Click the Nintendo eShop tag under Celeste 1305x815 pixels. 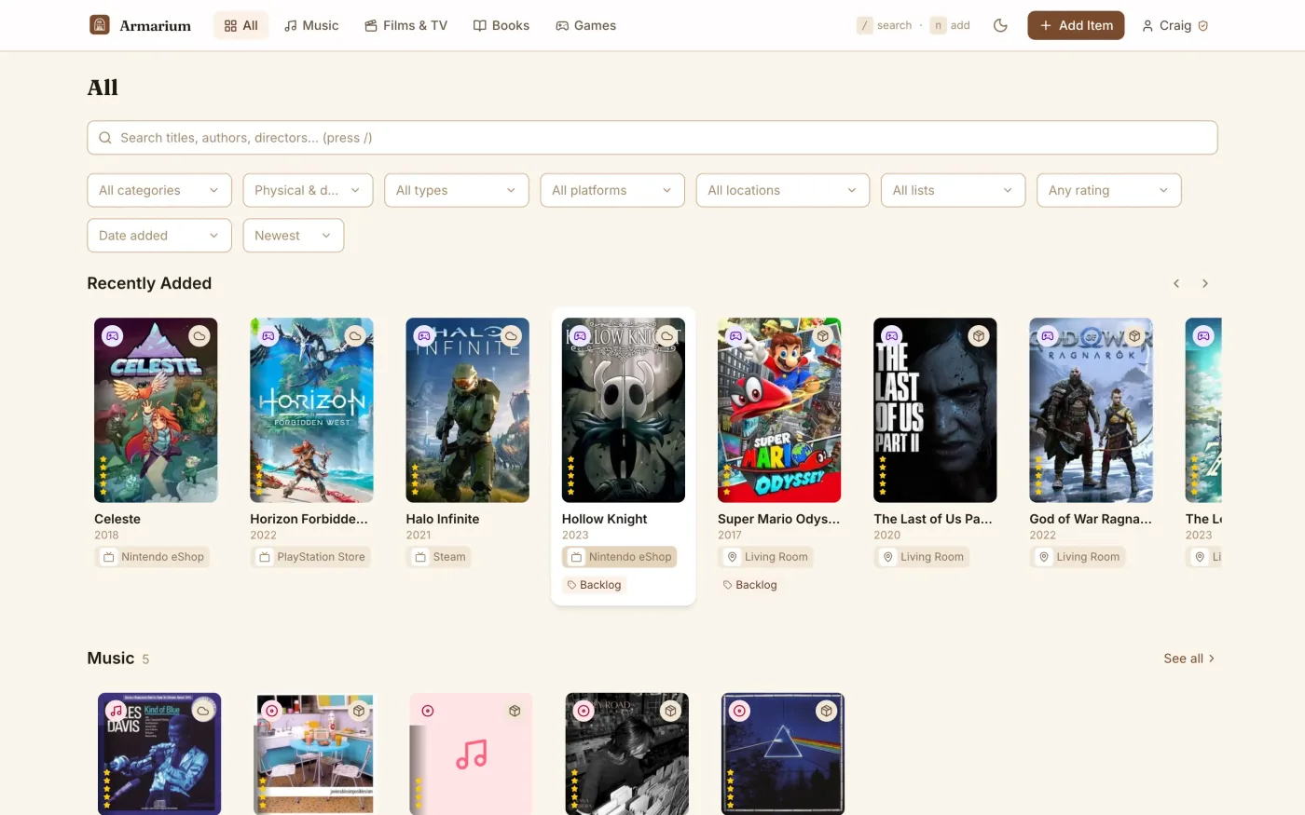(x=153, y=557)
